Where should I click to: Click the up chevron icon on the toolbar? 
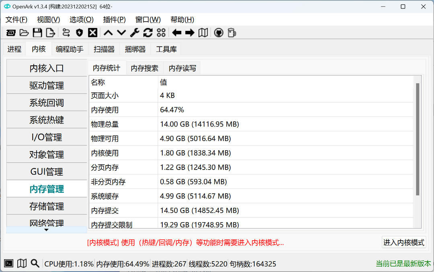[x=108, y=33]
